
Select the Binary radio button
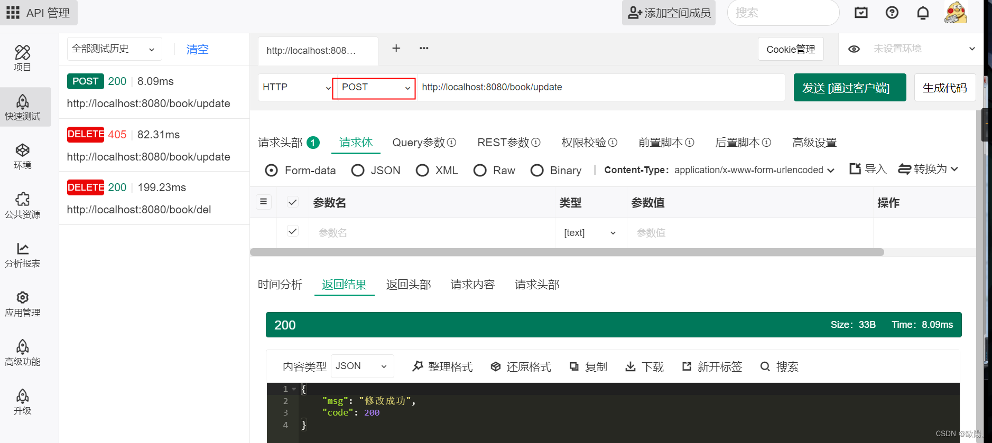[537, 170]
